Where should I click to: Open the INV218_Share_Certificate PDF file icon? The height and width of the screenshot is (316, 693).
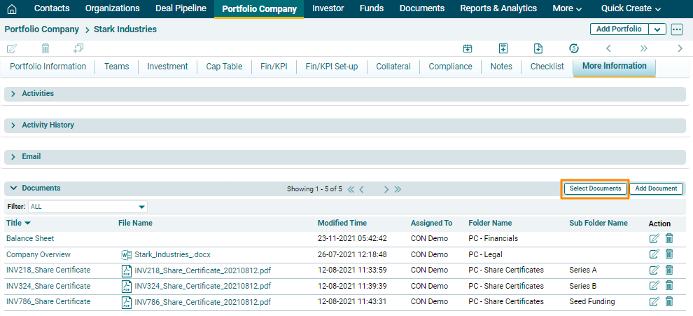[x=127, y=270]
